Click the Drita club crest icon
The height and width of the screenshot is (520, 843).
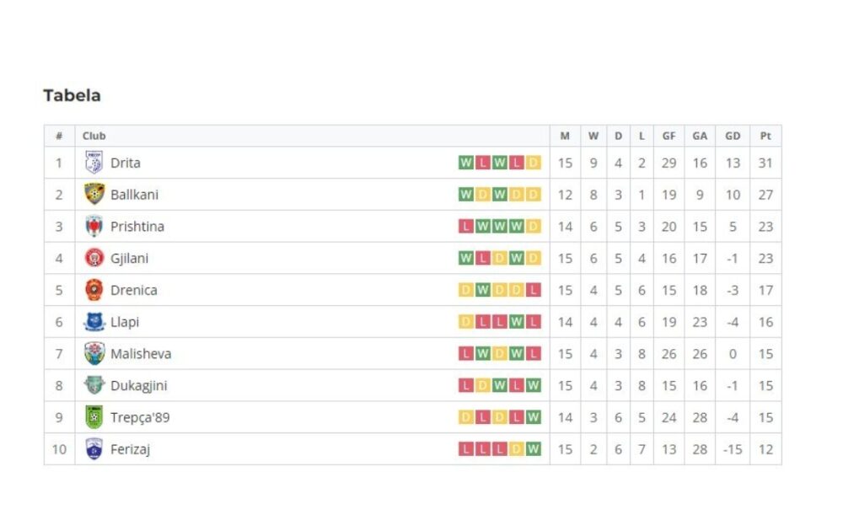94,163
